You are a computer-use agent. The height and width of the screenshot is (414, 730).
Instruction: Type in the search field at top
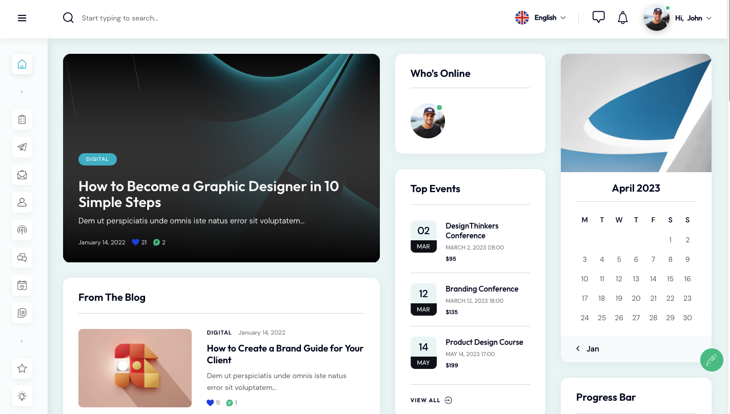click(x=154, y=18)
